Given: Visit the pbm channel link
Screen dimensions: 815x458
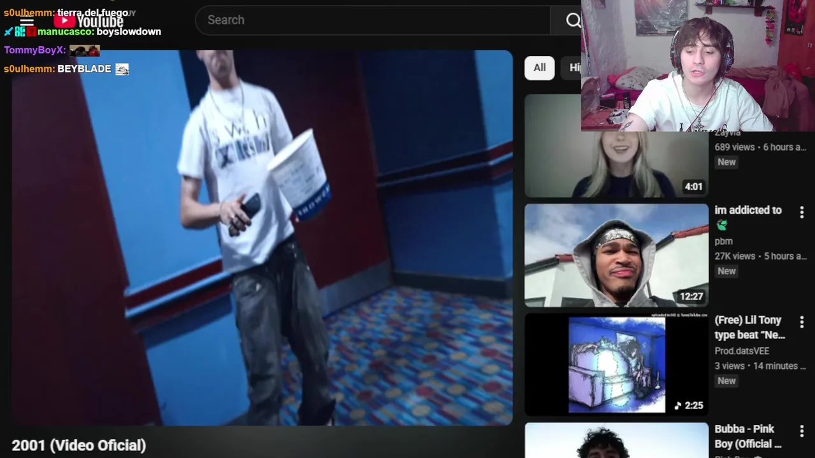Looking at the screenshot, I should point(723,241).
